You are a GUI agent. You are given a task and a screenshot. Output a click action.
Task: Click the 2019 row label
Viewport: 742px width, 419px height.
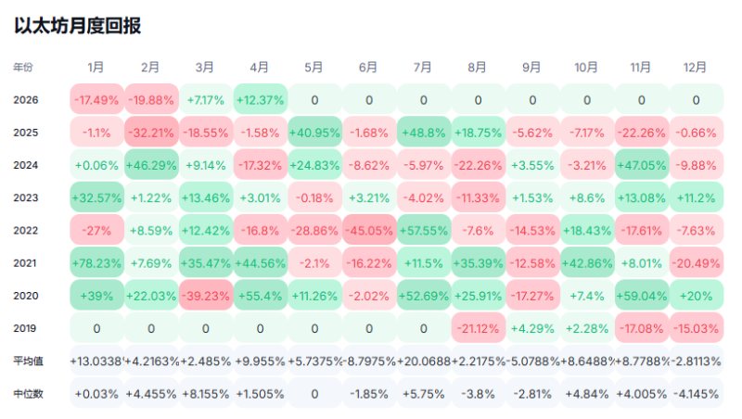click(25, 327)
